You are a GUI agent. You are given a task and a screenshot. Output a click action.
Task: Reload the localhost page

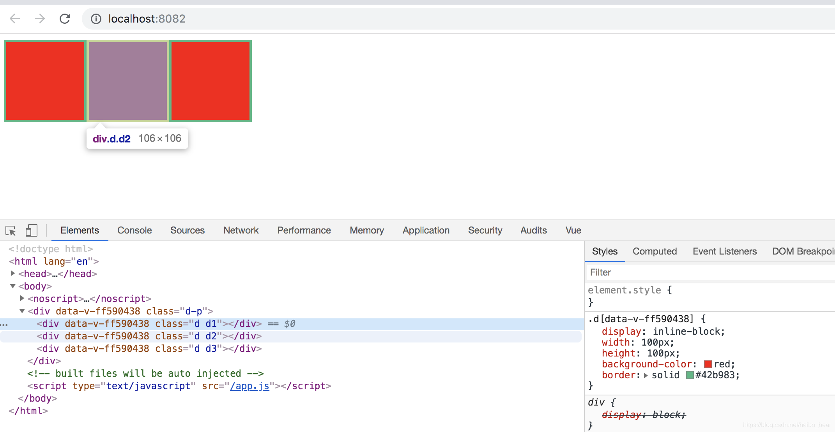click(65, 19)
